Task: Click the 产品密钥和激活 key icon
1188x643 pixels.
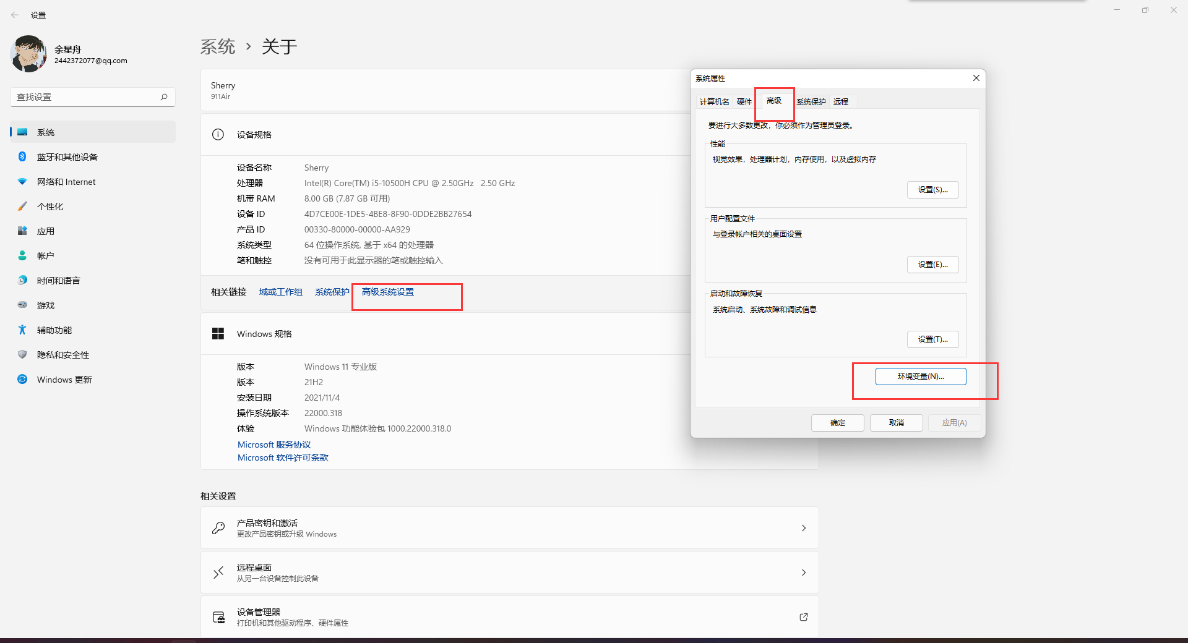Action: pyautogui.click(x=218, y=528)
